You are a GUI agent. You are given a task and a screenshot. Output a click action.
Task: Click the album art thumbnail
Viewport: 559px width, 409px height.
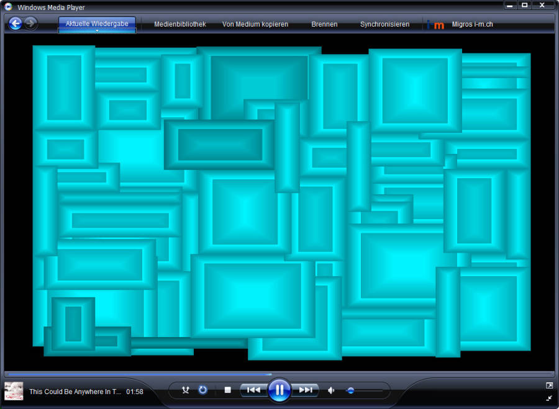(x=14, y=391)
